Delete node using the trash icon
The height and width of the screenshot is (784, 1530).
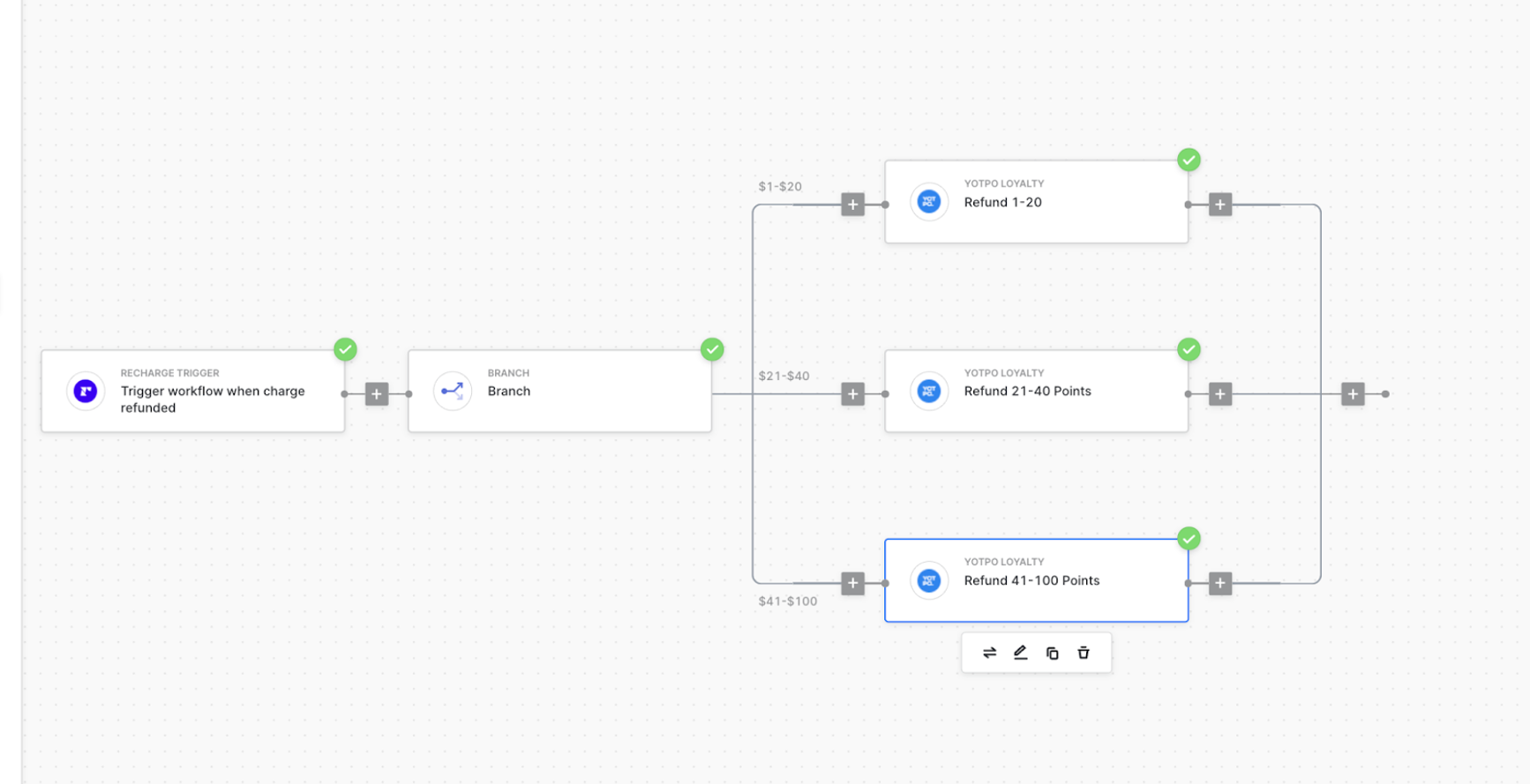coord(1084,653)
